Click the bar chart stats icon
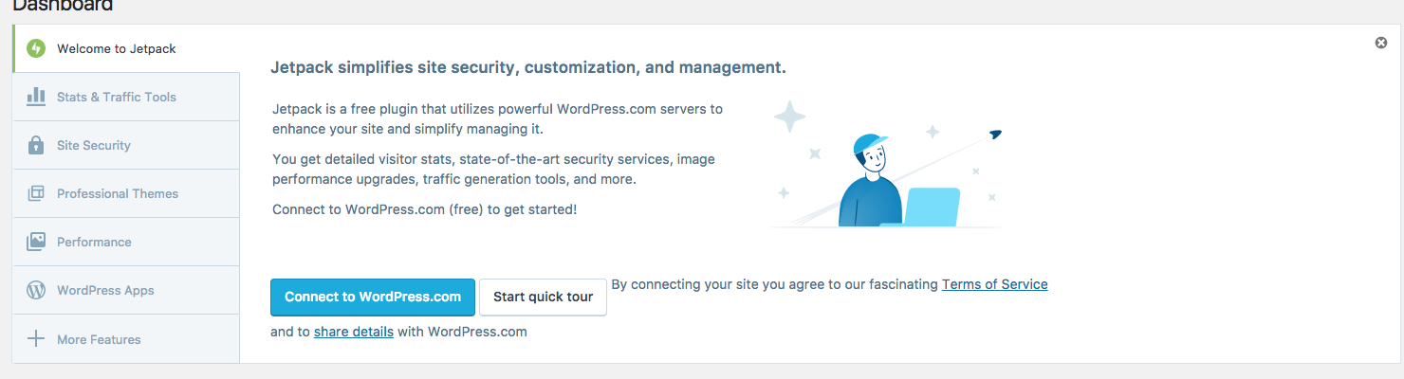This screenshot has height=379, width=1404. pyautogui.click(x=36, y=97)
